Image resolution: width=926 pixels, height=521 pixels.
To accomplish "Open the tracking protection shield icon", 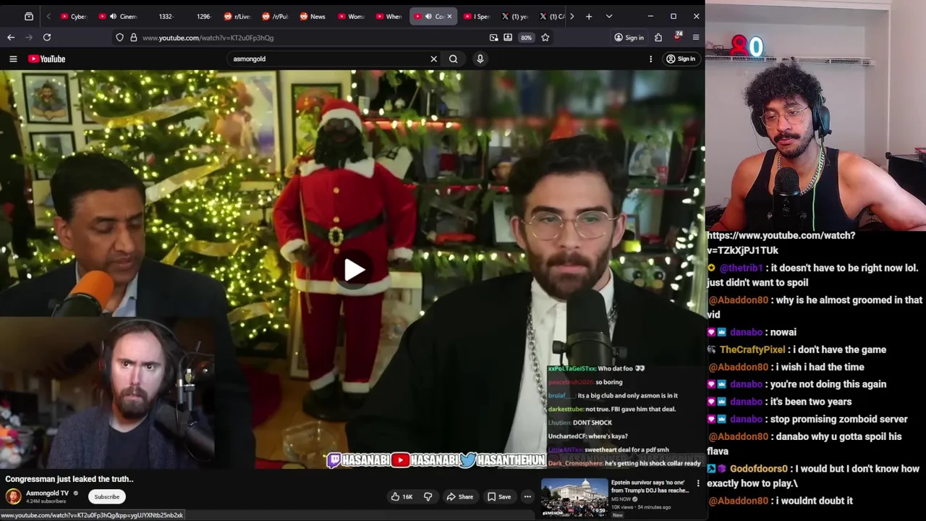I will click(x=119, y=38).
